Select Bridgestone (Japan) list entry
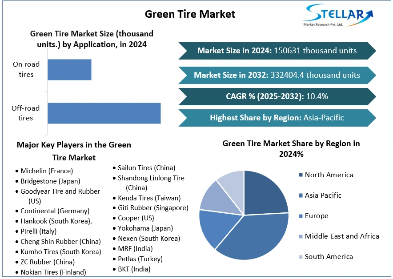Viewport: 393px width, 279px height. (x=50, y=181)
